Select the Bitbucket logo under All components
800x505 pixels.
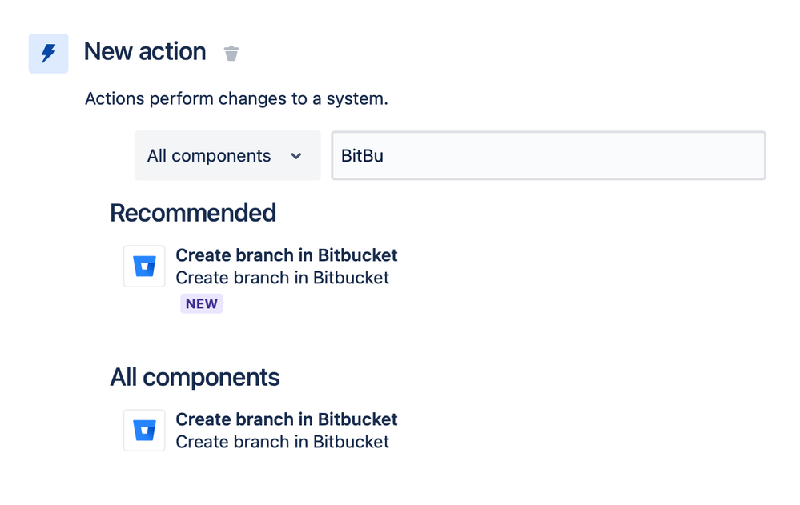[144, 430]
